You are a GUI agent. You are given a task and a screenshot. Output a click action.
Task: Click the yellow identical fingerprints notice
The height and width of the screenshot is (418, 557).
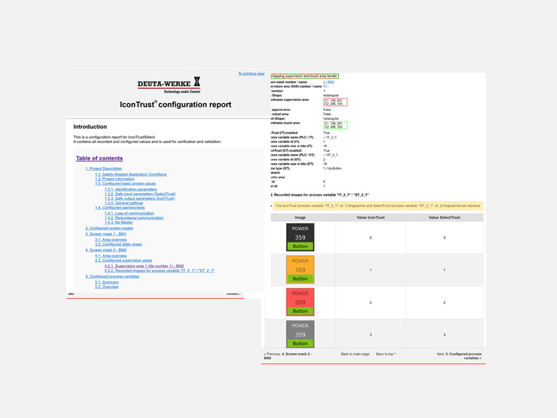pos(378,206)
